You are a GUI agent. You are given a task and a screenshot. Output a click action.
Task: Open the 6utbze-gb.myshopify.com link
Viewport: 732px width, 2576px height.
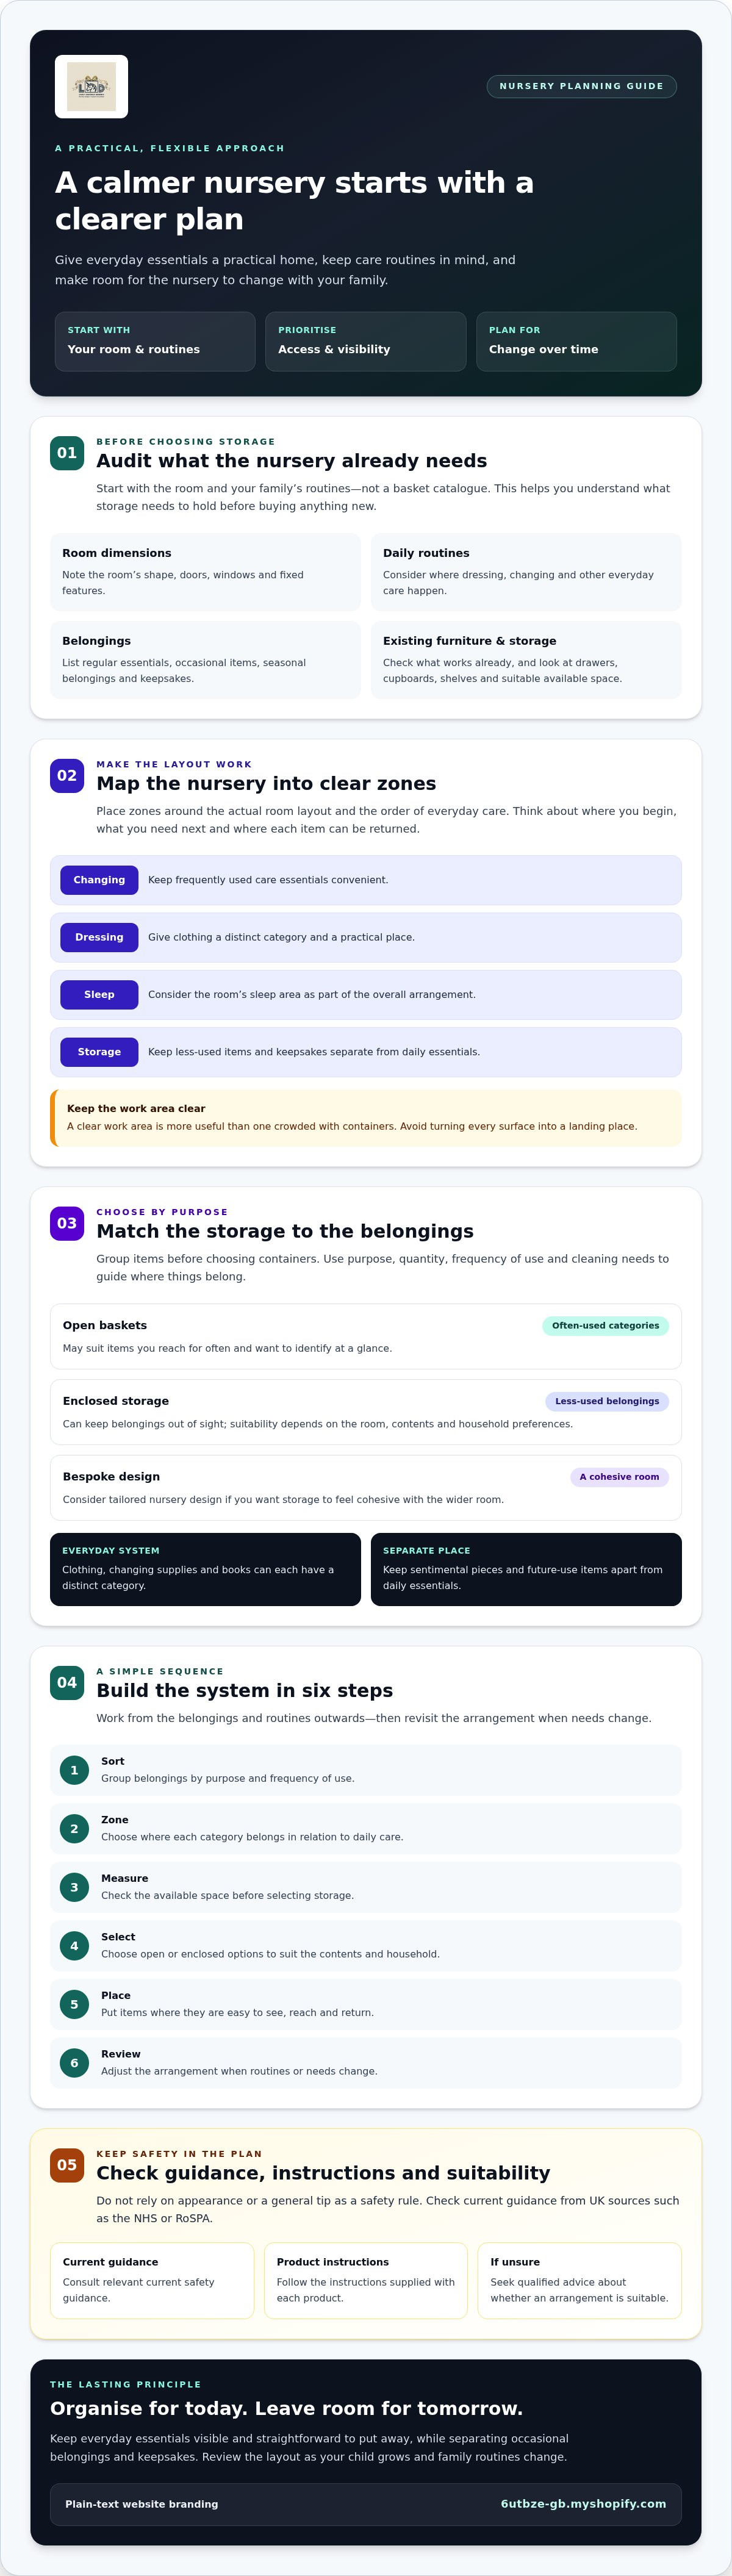coord(583,2504)
